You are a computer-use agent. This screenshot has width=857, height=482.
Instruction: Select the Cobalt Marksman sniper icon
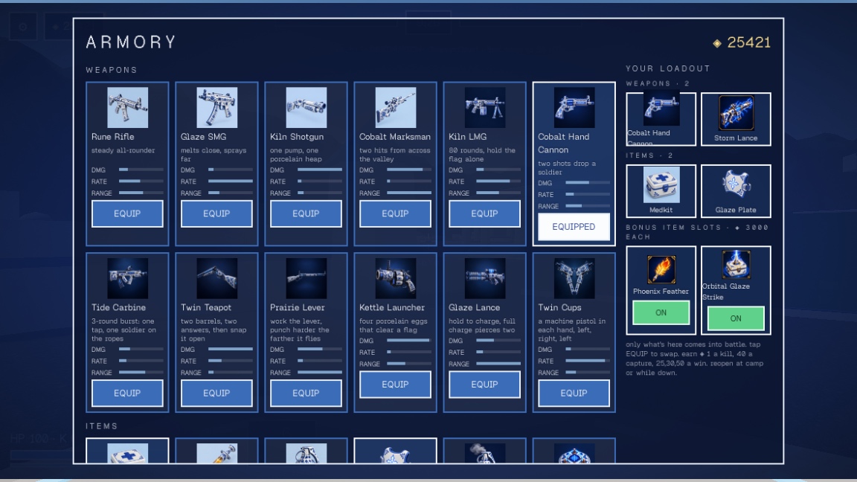point(395,108)
